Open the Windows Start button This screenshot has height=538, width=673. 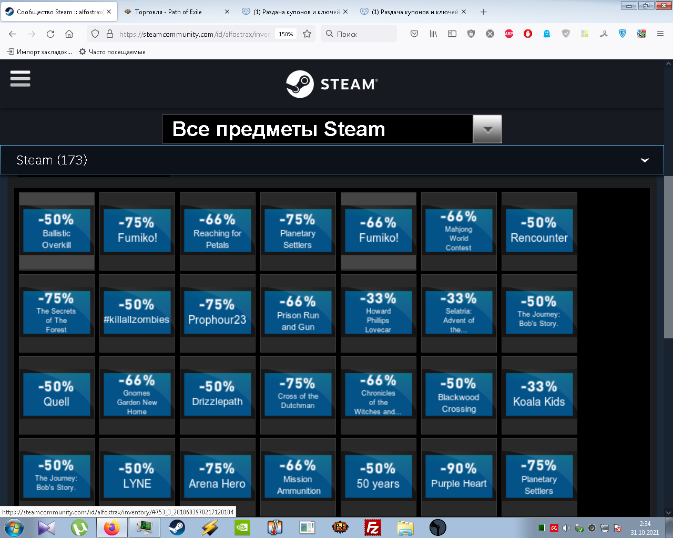[x=14, y=527]
